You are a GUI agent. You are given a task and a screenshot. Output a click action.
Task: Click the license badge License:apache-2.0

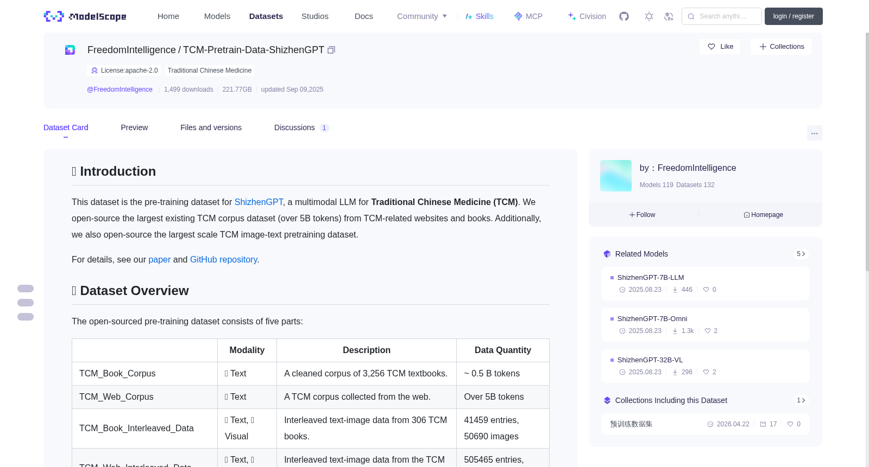click(124, 71)
